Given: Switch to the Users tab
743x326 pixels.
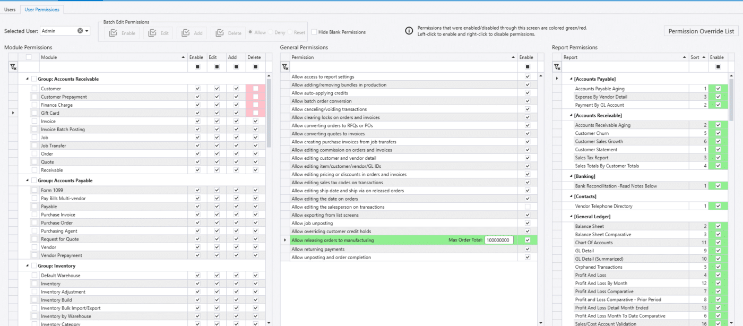Looking at the screenshot, I should click(10, 10).
